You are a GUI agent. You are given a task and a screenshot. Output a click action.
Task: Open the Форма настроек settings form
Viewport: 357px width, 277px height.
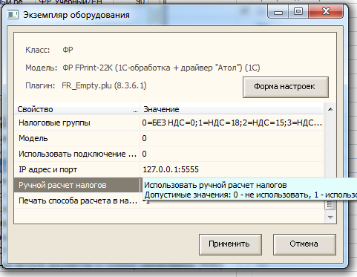[x=286, y=87]
